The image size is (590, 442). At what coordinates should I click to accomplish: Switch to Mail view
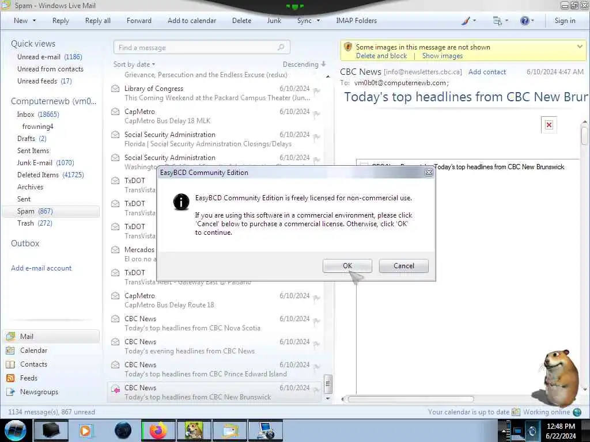[51, 336]
